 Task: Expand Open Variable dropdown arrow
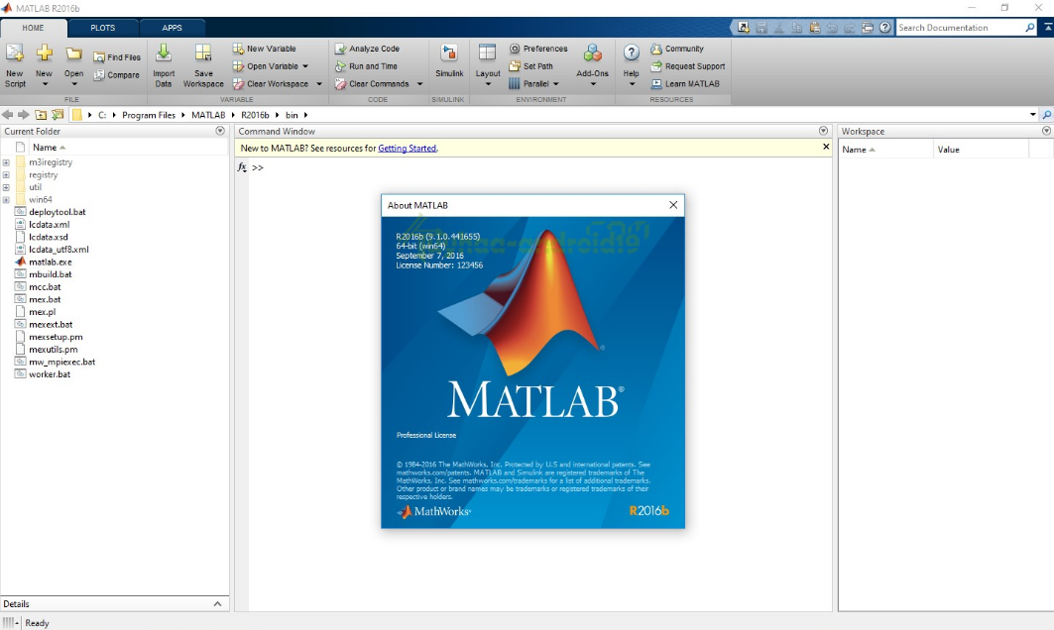305,66
